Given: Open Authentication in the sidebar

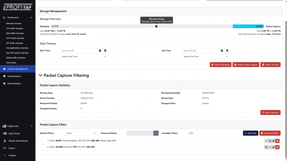Looking at the screenshot, I should point(14,76).
